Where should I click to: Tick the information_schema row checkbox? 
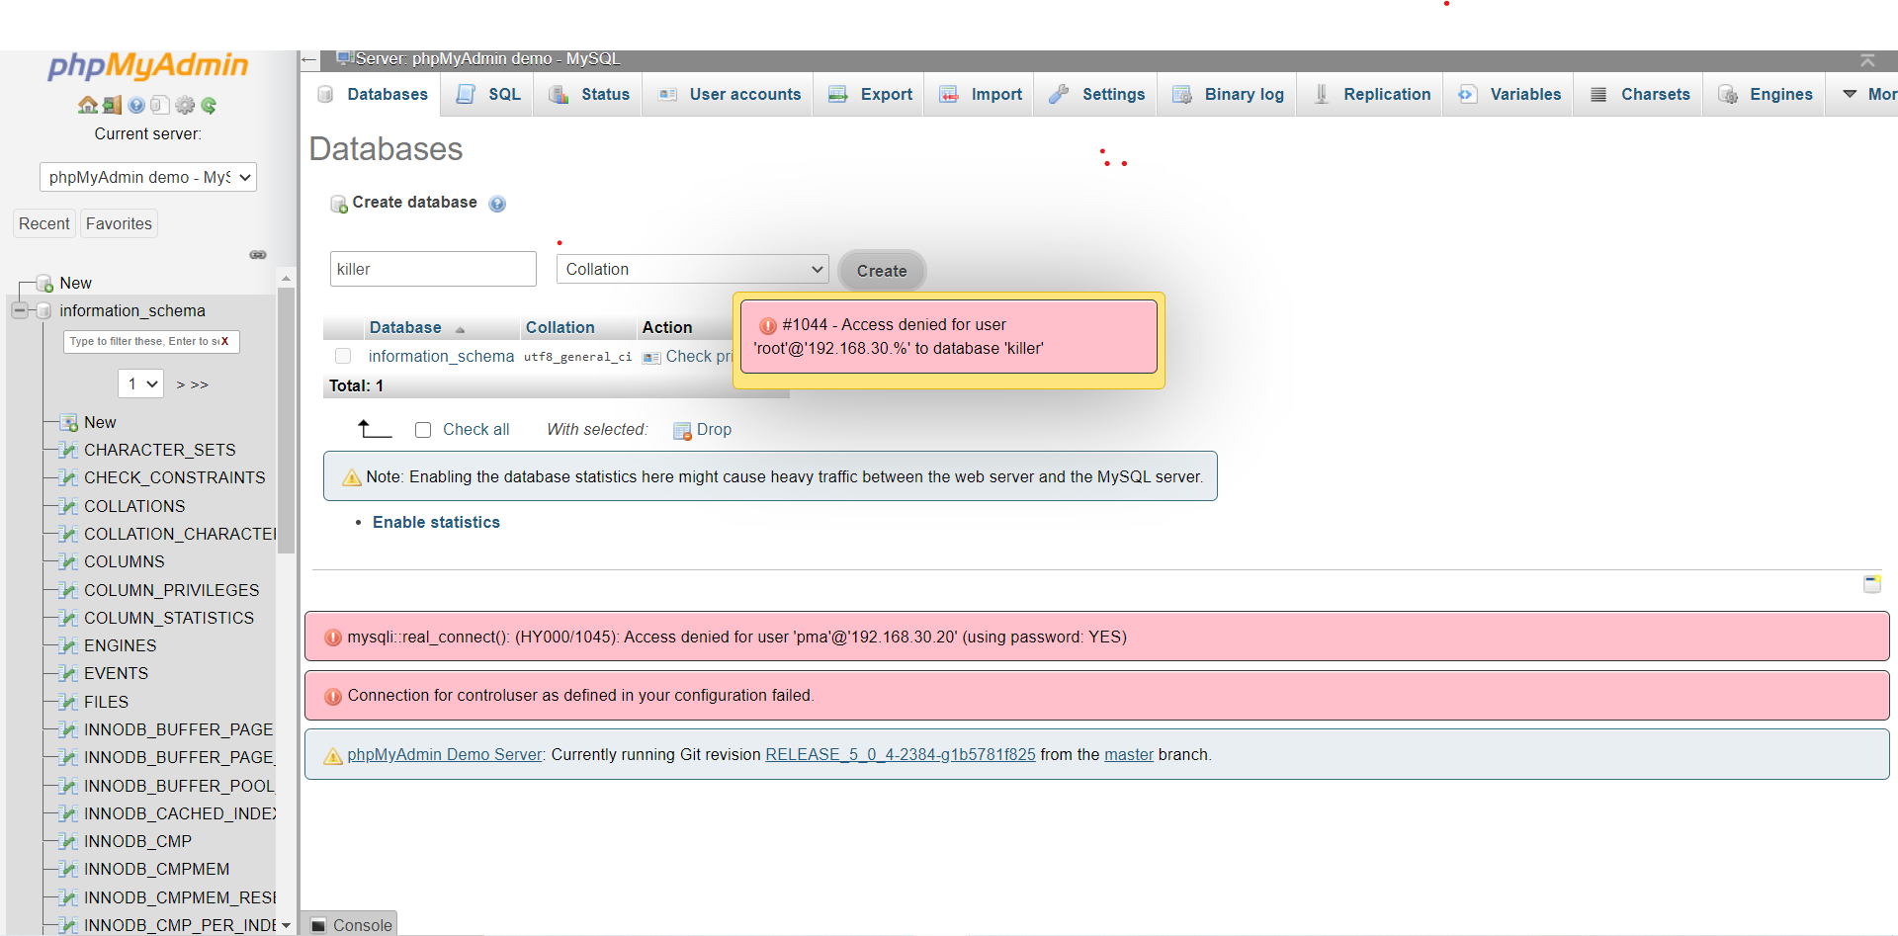click(343, 356)
